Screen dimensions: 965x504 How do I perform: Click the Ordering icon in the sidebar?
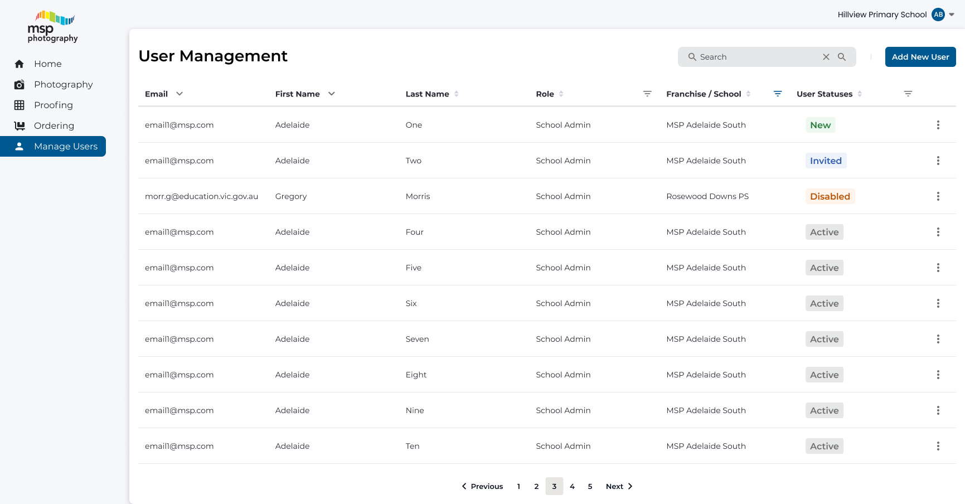pyautogui.click(x=20, y=125)
